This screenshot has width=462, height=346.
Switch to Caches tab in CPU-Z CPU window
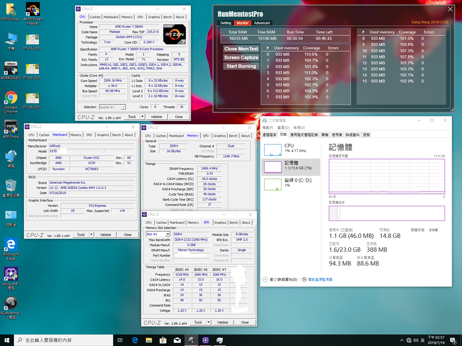[95, 17]
